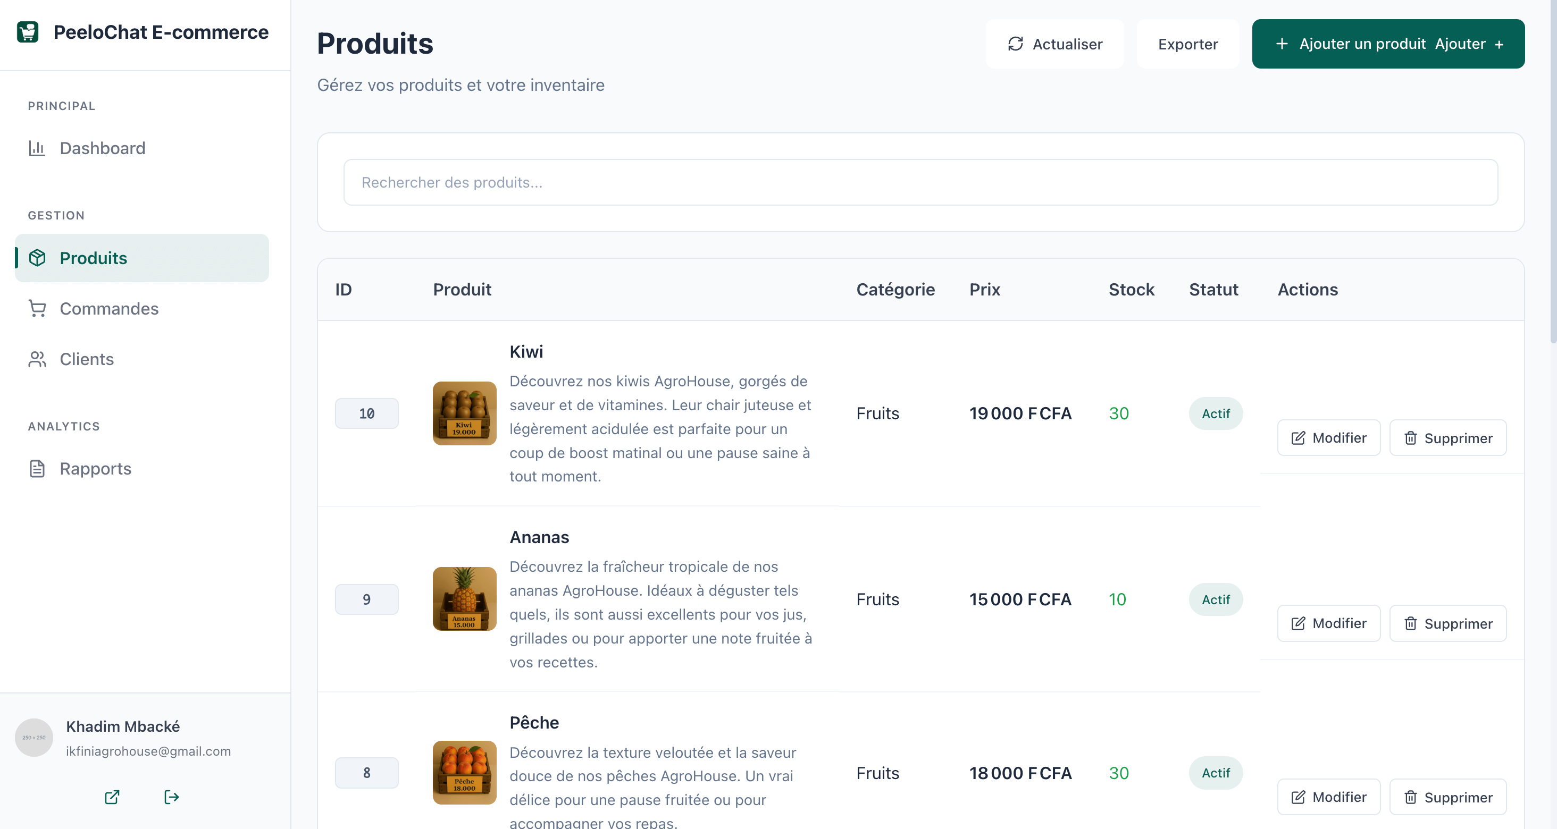The image size is (1557, 829).
Task: Click the Catégorie column header
Action: click(895, 290)
